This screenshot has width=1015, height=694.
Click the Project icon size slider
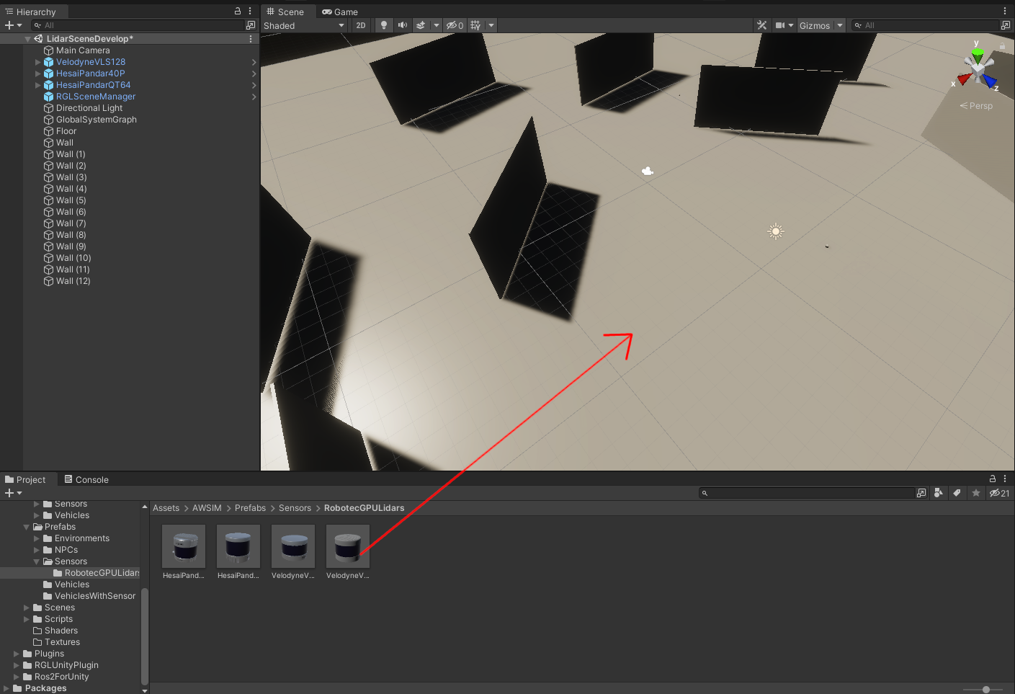(x=986, y=690)
